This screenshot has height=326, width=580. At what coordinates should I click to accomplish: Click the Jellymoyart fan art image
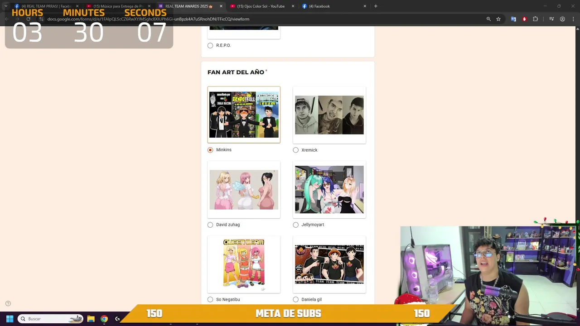click(329, 190)
